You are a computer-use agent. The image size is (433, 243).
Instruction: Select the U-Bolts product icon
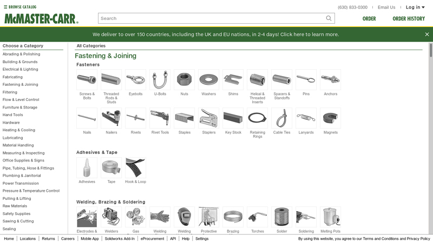pos(160,79)
